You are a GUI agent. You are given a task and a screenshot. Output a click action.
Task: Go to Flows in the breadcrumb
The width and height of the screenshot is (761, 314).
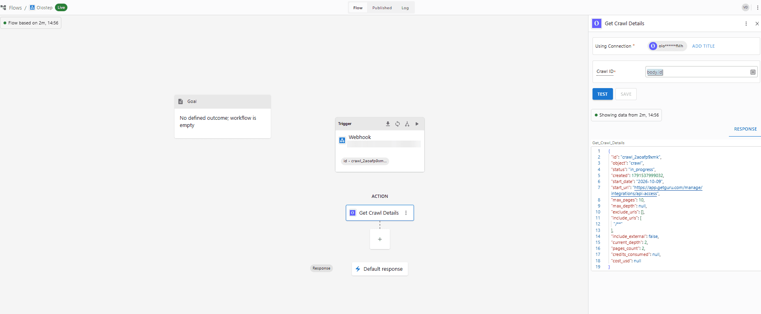coord(15,8)
